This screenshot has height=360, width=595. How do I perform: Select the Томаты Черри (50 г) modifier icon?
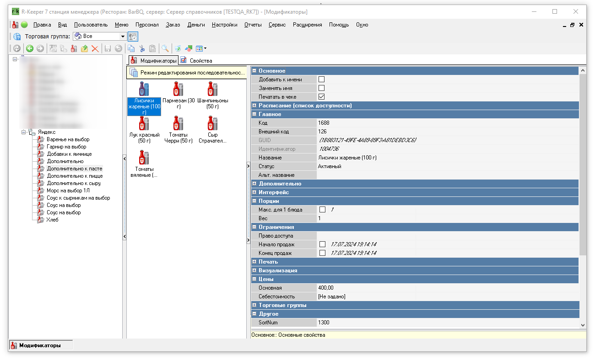tap(178, 123)
